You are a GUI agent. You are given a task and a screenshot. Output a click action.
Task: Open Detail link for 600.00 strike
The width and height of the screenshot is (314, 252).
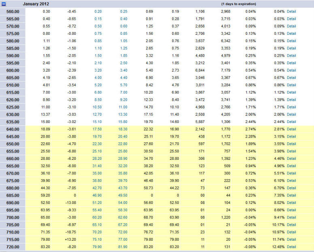tap(291, 70)
